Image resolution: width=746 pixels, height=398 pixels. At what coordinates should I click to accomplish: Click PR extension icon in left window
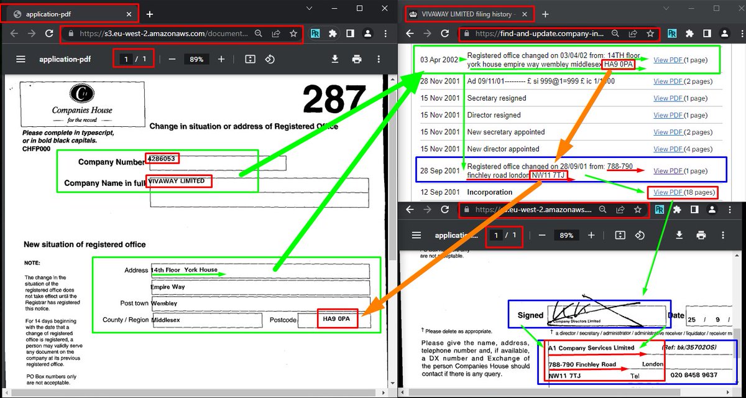pyautogui.click(x=316, y=34)
